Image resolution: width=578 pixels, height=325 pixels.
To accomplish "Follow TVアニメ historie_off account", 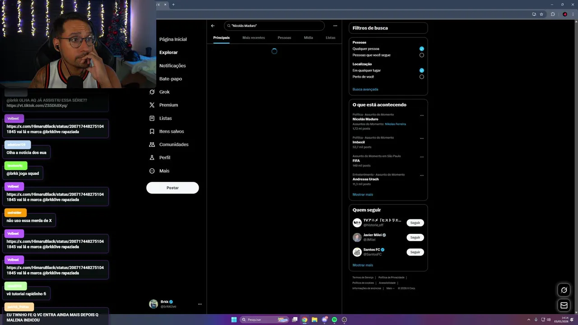I will click(415, 223).
